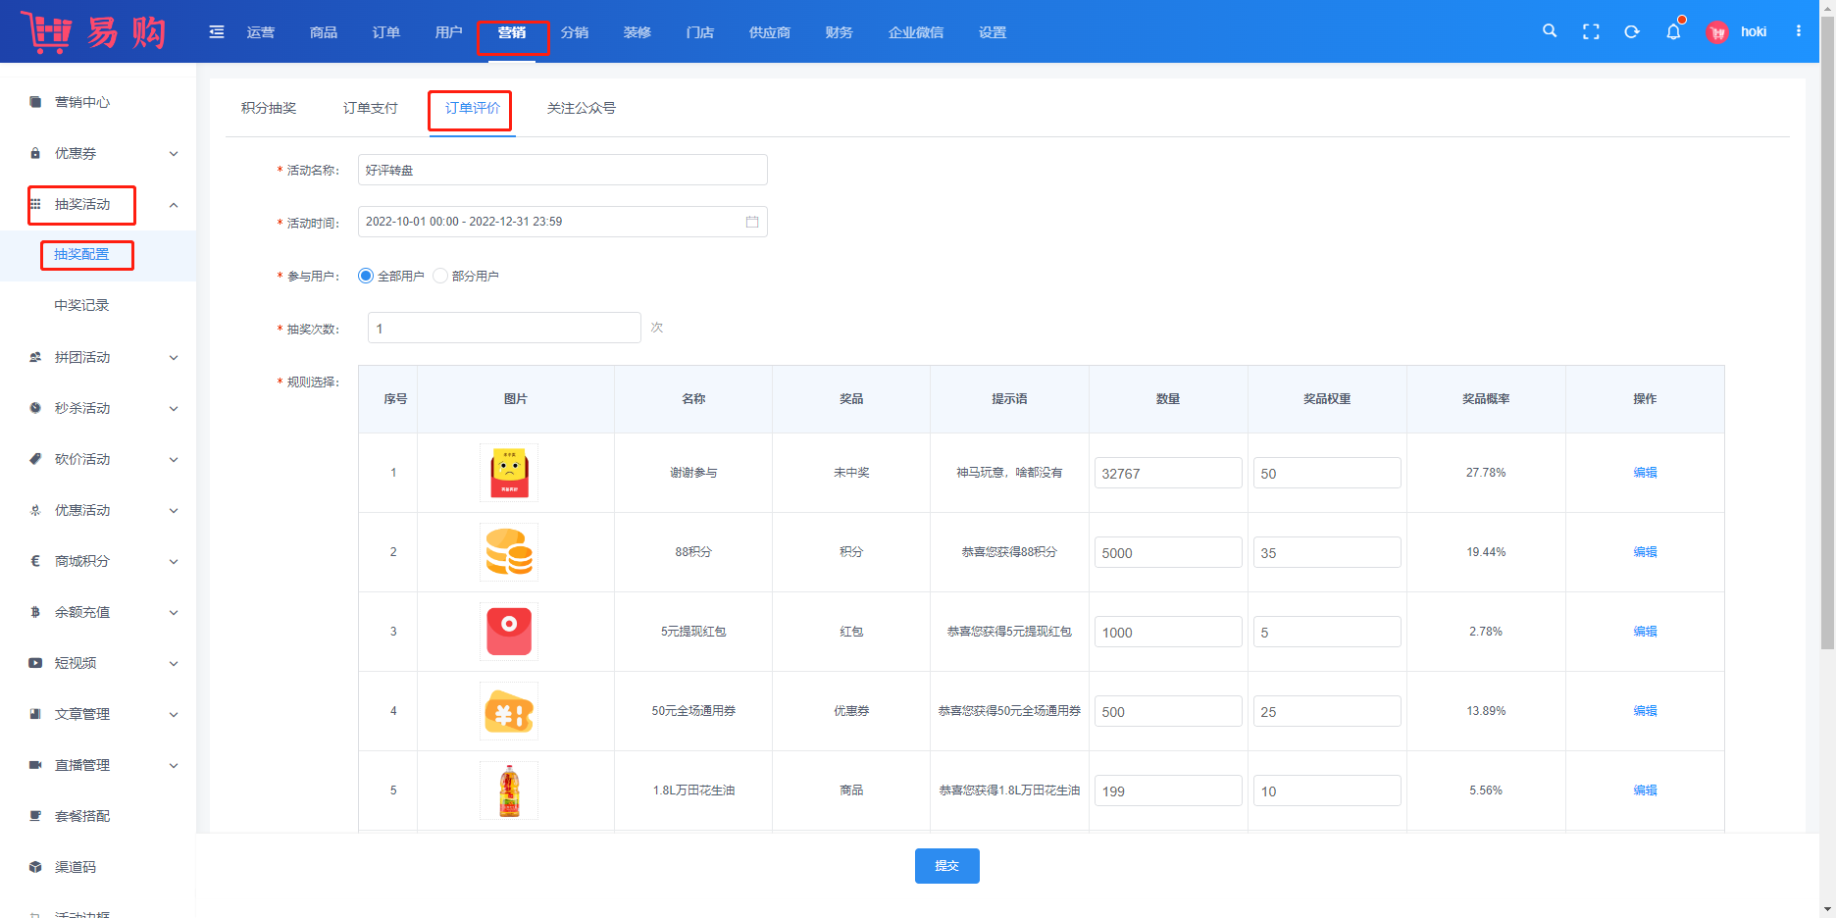Open the vertical three-dot more menu
This screenshot has width=1836, height=918.
tap(1799, 31)
